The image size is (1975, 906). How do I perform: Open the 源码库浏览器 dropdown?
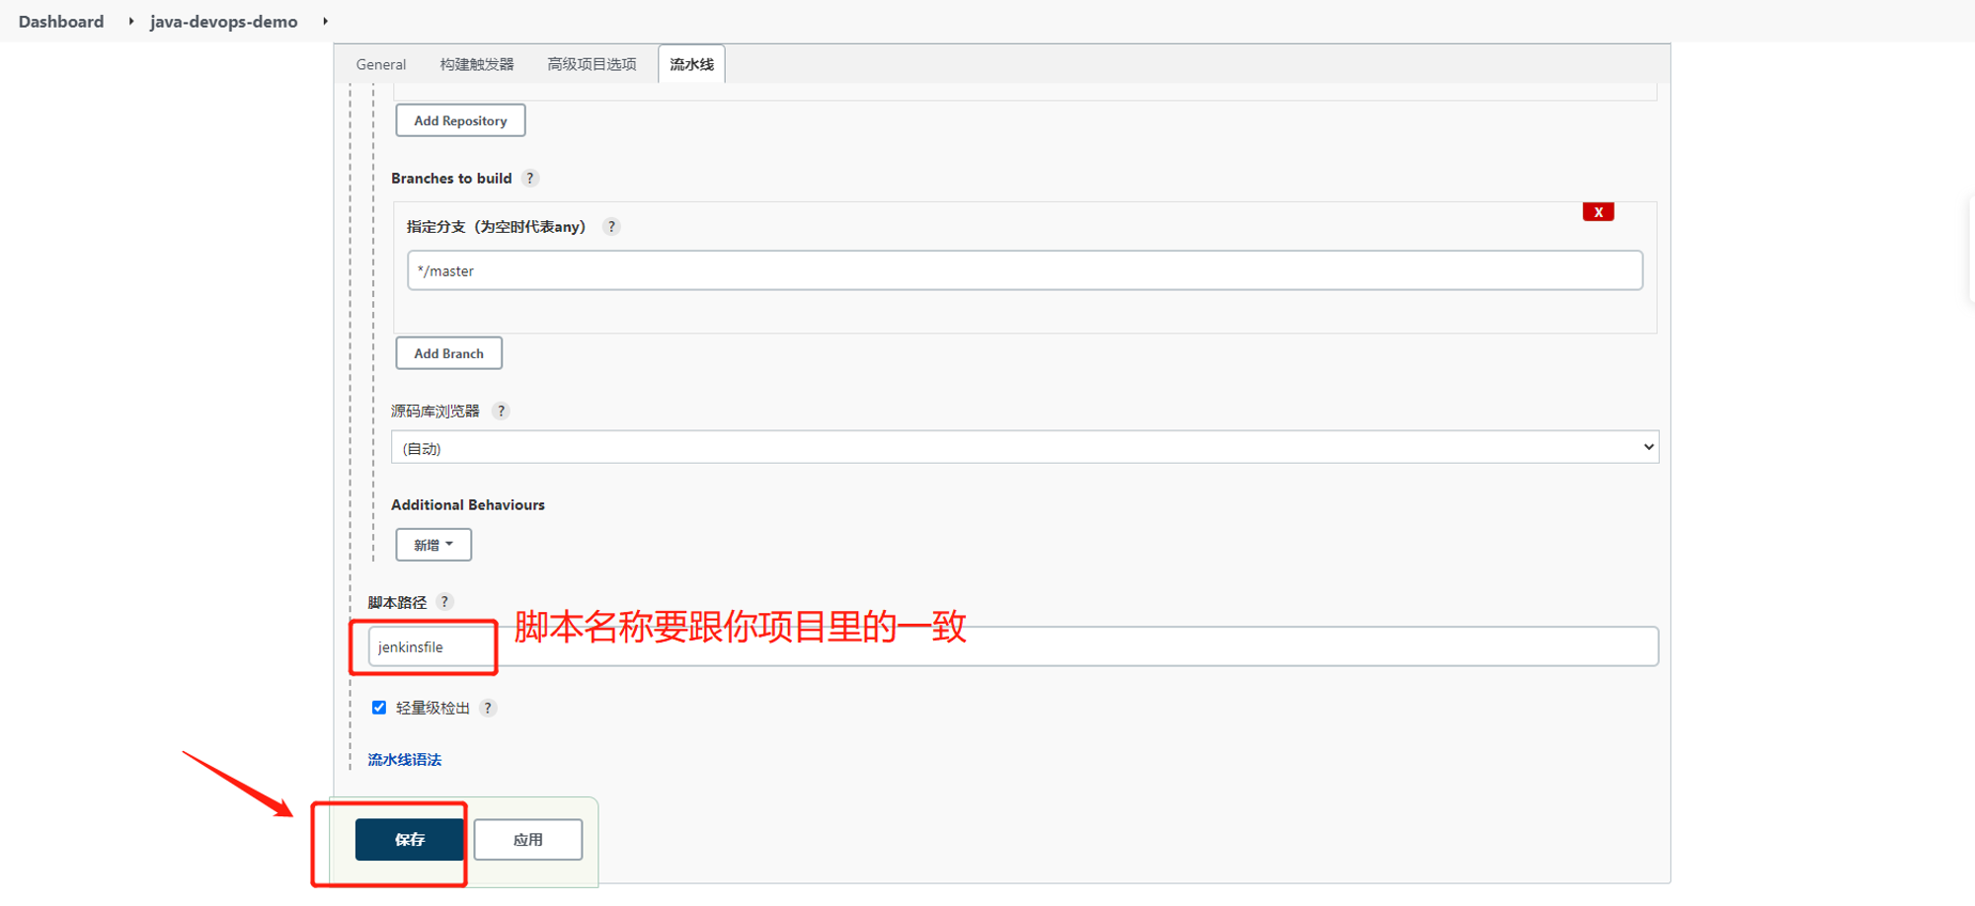click(1025, 447)
